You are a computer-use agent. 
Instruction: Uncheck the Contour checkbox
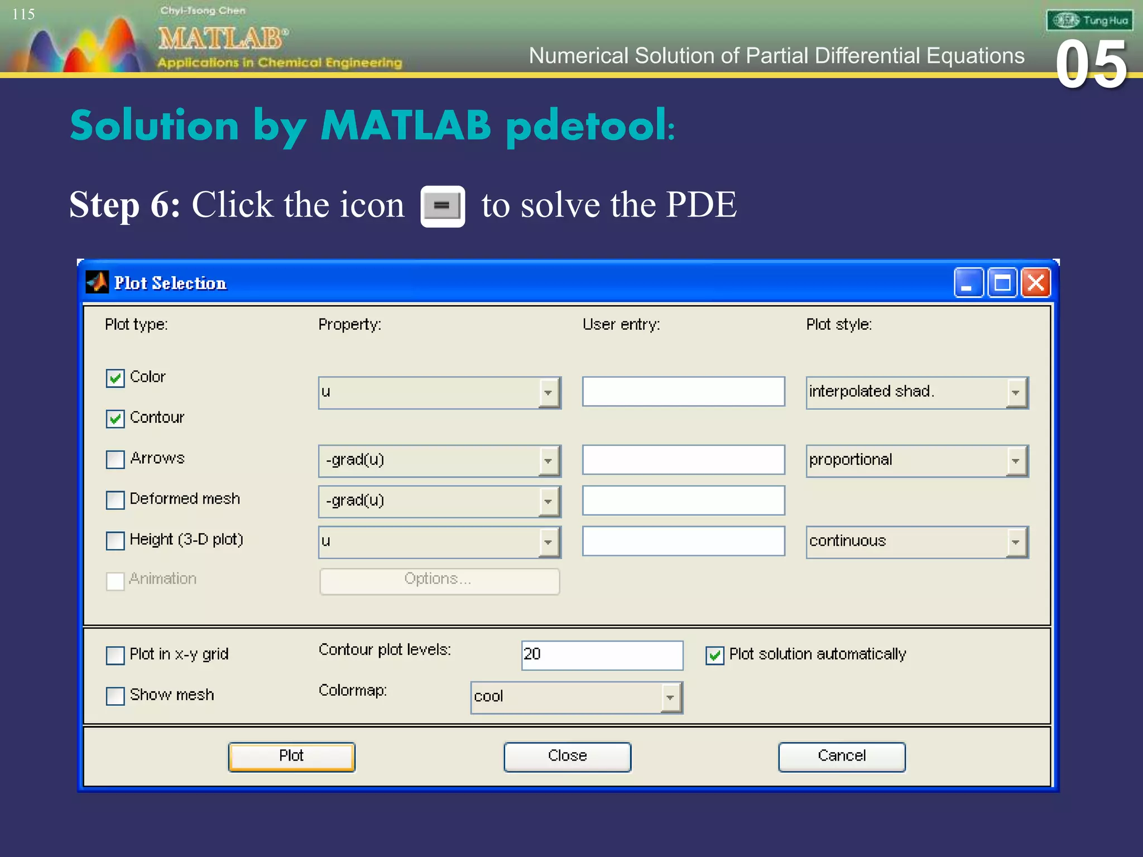tap(115, 419)
